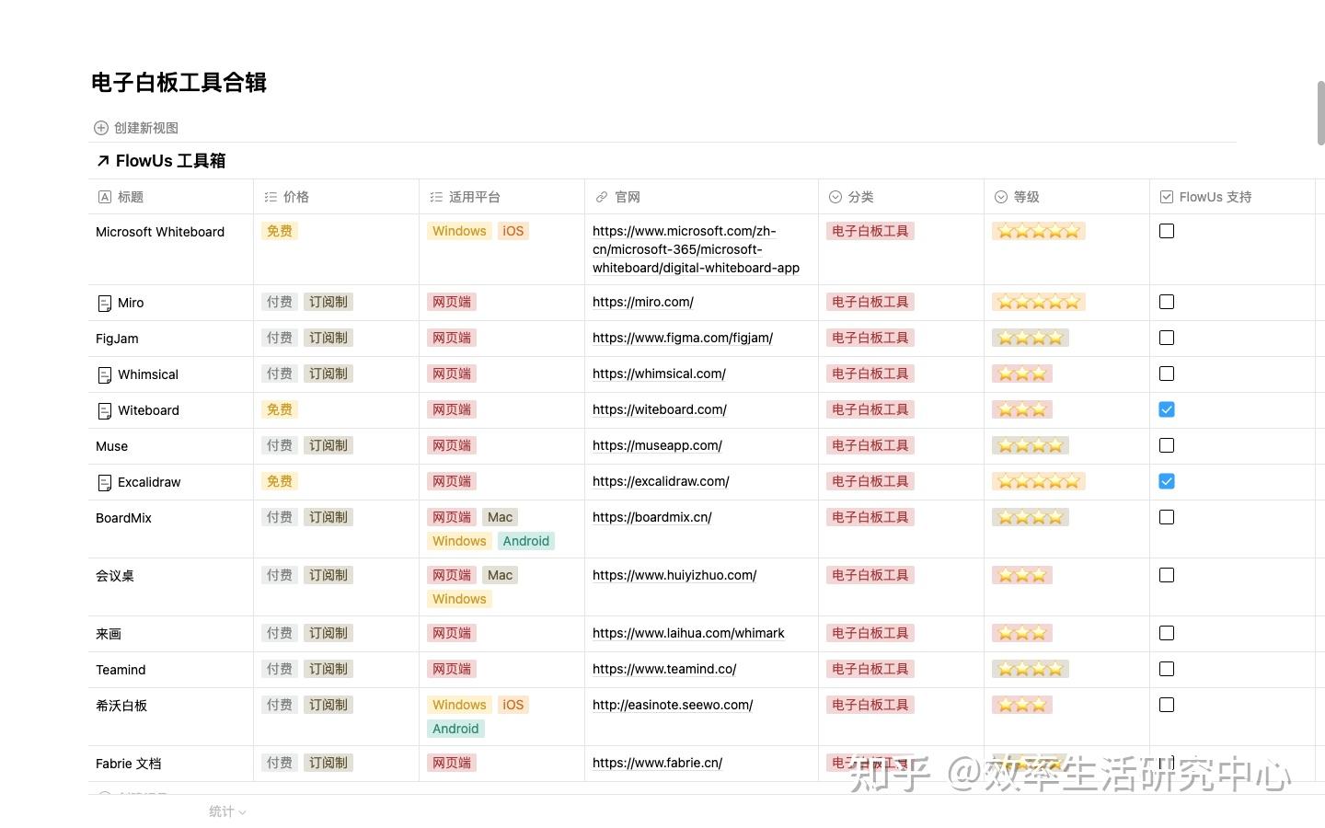
Task: Open the Microsoft Whiteboard website link
Action: [696, 249]
